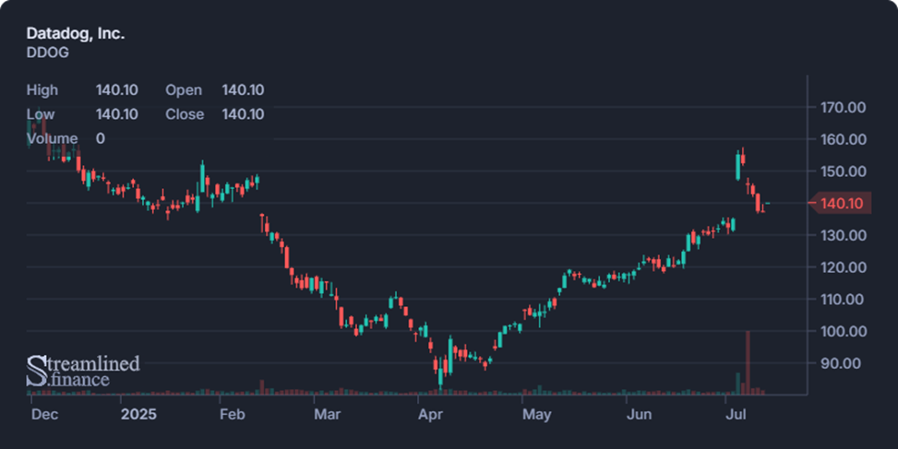Click the Open value 140.10

pyautogui.click(x=243, y=89)
